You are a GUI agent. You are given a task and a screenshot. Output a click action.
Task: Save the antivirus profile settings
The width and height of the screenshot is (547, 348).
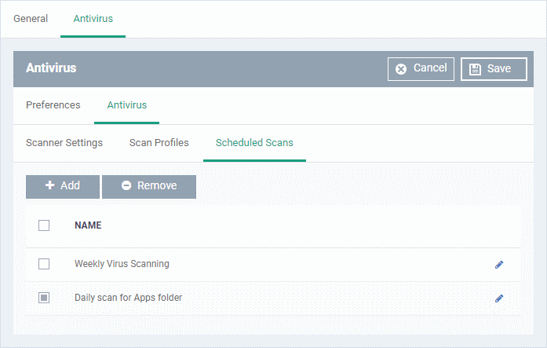[x=494, y=69]
